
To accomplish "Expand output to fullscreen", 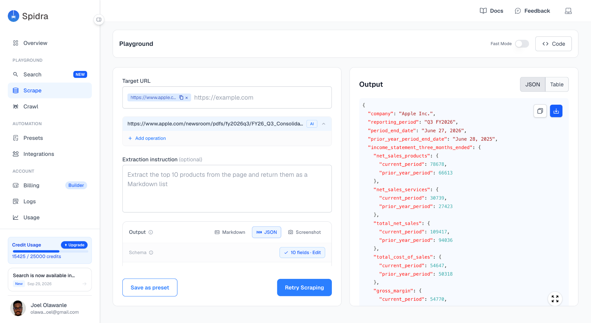I will point(555,299).
